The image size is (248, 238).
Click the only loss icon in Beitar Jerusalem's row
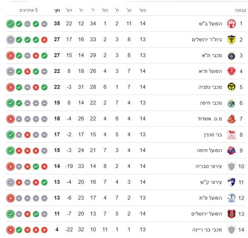pos(44,40)
